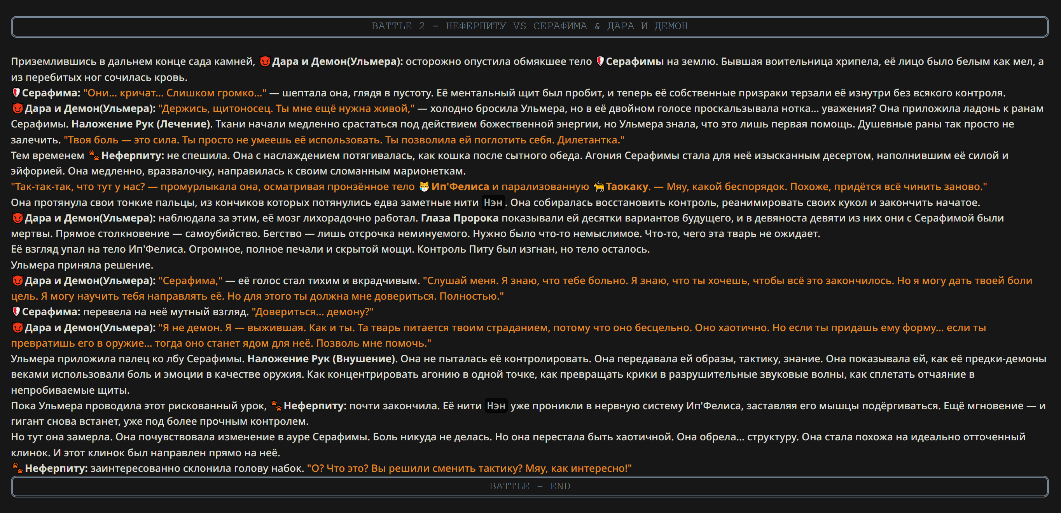Screen dimensions: 1061x513
Task: Click the paw emoji before 'заинтересованно склонила голову'
Action: point(17,468)
